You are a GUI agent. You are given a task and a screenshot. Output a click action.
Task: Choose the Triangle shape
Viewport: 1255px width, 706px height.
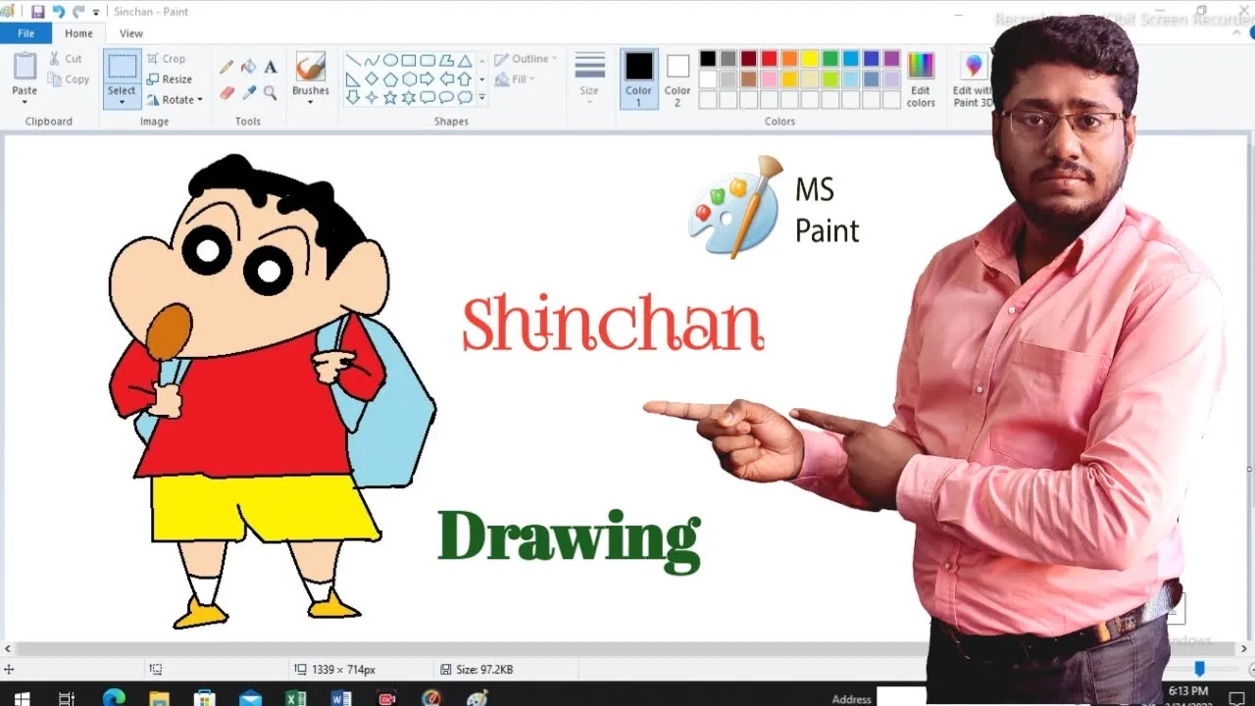(465, 61)
